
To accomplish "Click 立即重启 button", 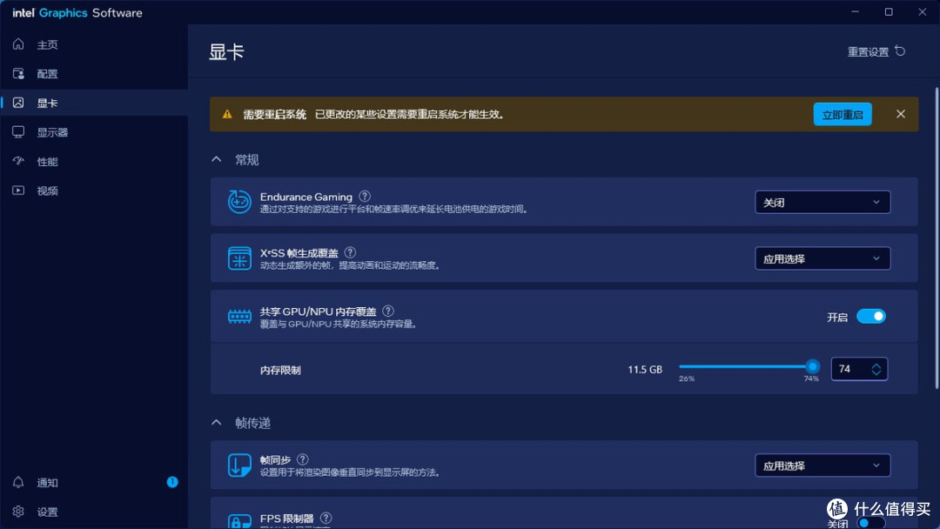I will point(843,115).
